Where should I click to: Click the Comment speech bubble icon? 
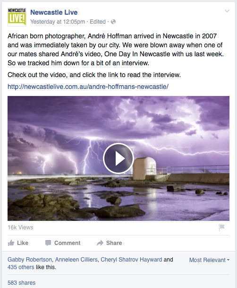(x=48, y=243)
